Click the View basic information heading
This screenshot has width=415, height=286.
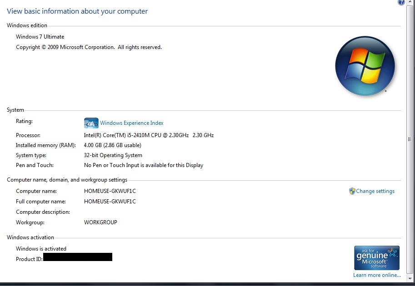coord(77,11)
